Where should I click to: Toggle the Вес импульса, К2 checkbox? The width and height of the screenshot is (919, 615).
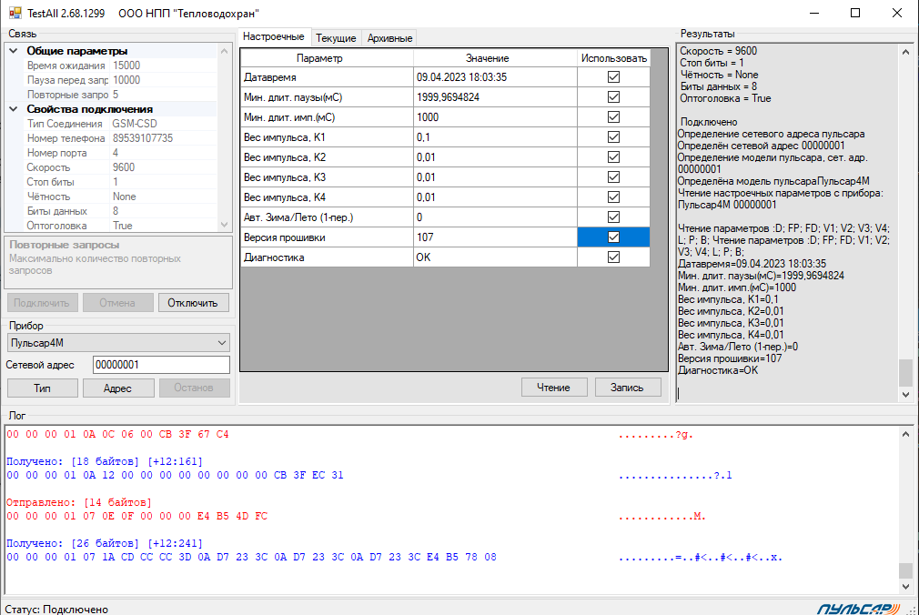coord(613,157)
